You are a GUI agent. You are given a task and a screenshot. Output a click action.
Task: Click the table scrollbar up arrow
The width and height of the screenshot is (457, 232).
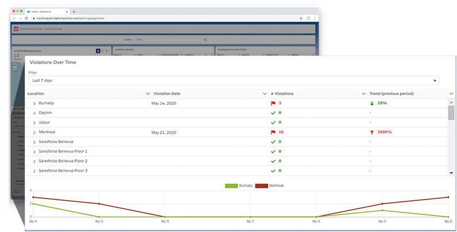[451, 103]
